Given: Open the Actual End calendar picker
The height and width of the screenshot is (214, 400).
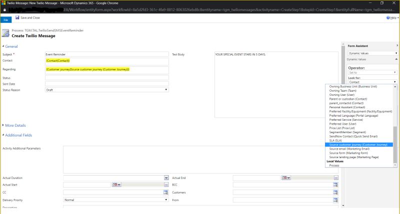Looking at the screenshot, I should pos(286,178).
